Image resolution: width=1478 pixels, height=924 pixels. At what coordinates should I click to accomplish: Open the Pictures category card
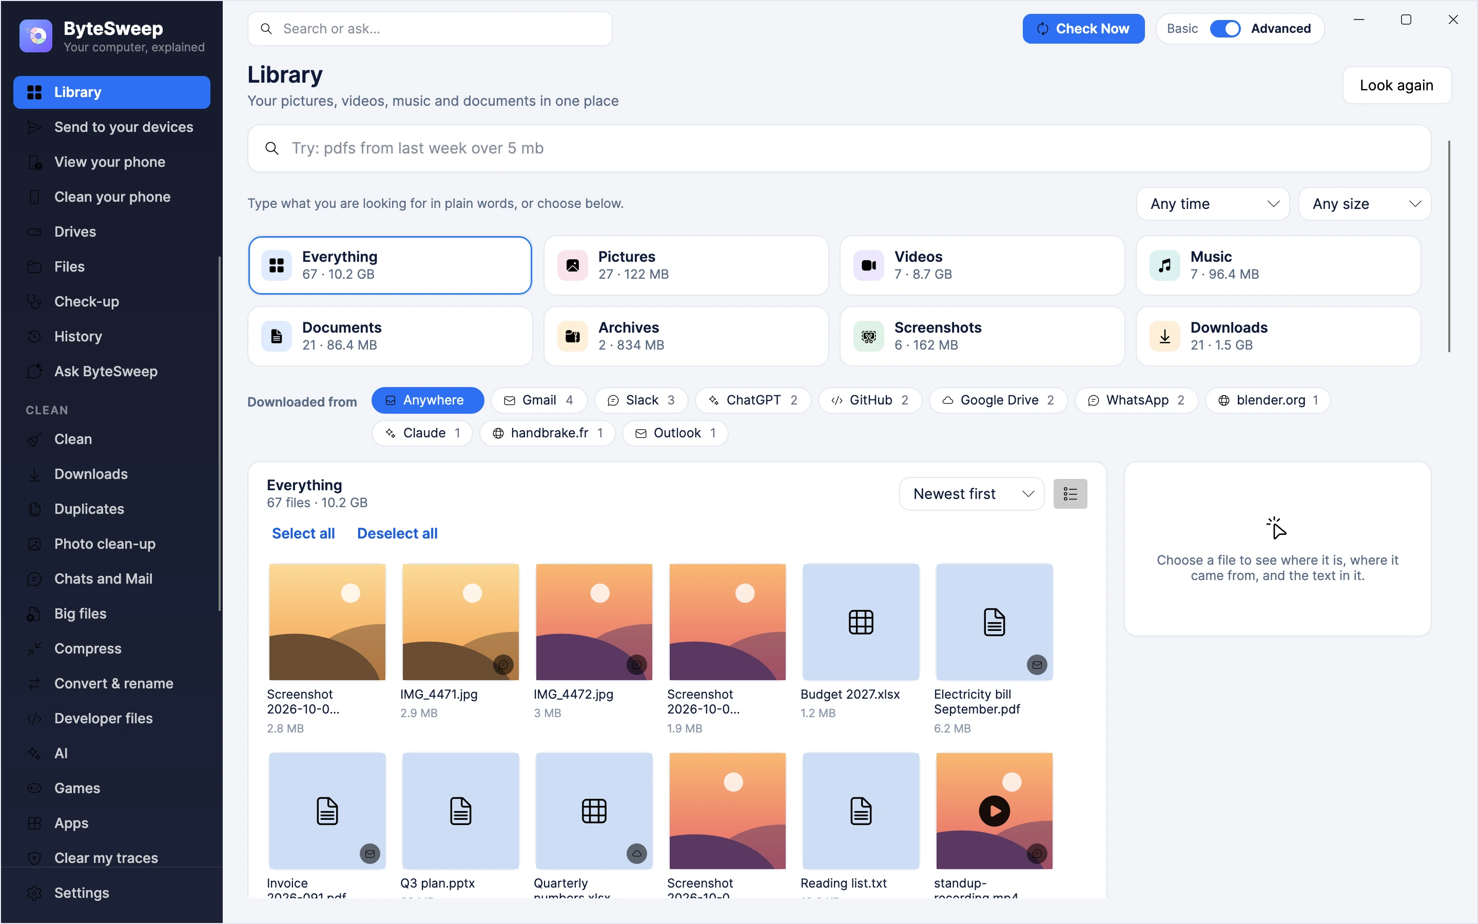point(686,265)
